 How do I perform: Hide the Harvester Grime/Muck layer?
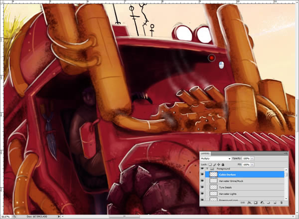[202, 181]
